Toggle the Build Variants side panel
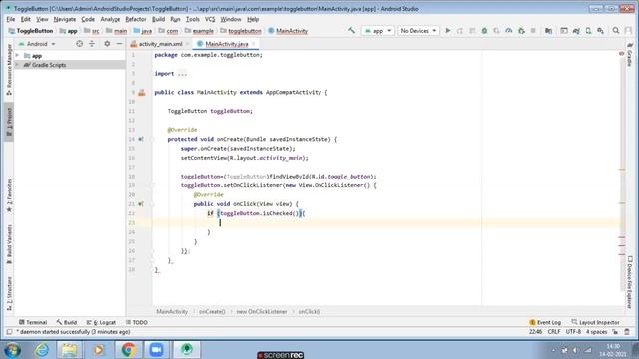639x359 pixels. click(9, 244)
